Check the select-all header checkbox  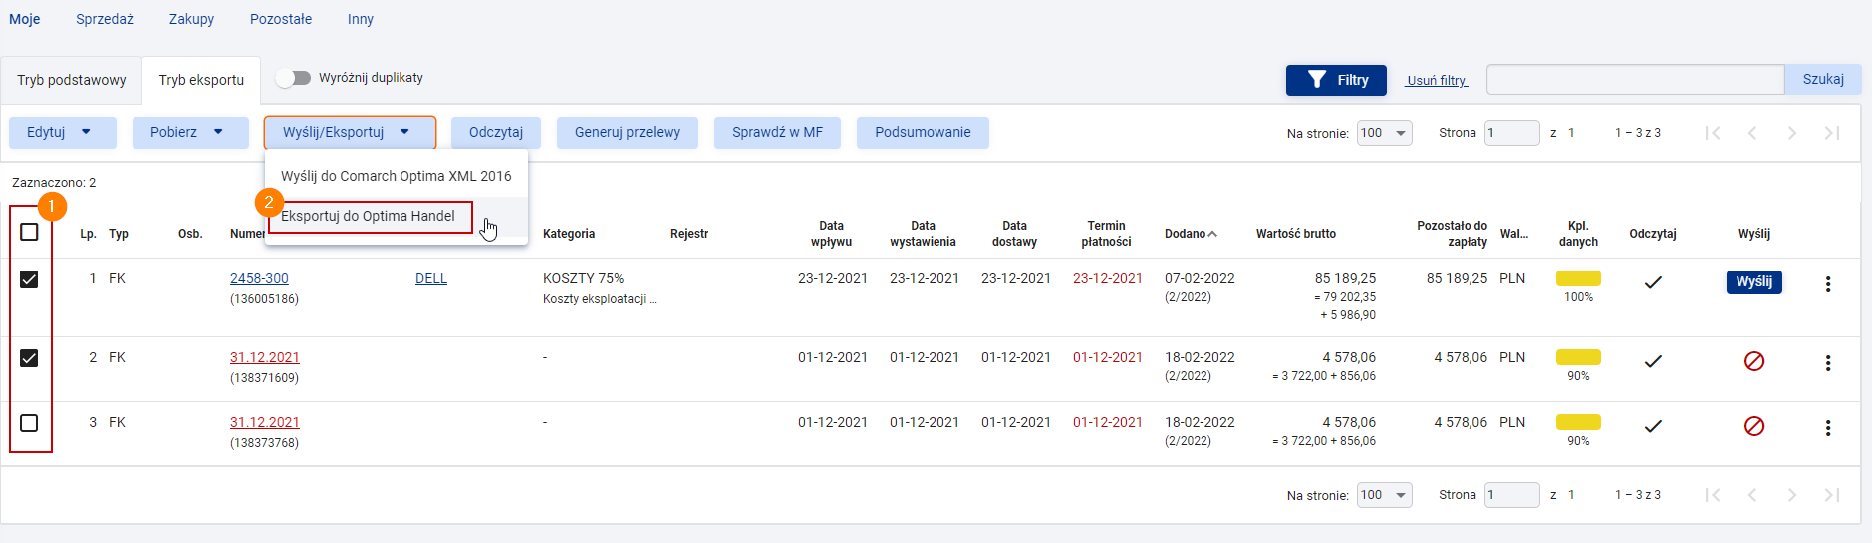[29, 232]
